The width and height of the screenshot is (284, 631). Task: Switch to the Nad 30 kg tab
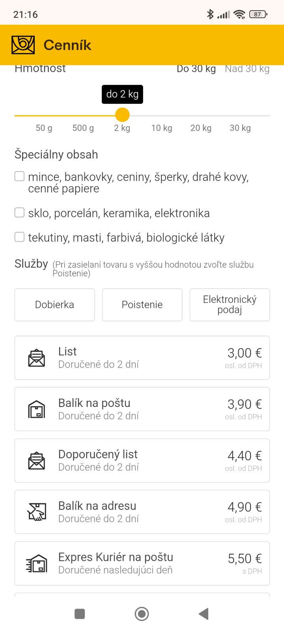click(x=247, y=69)
